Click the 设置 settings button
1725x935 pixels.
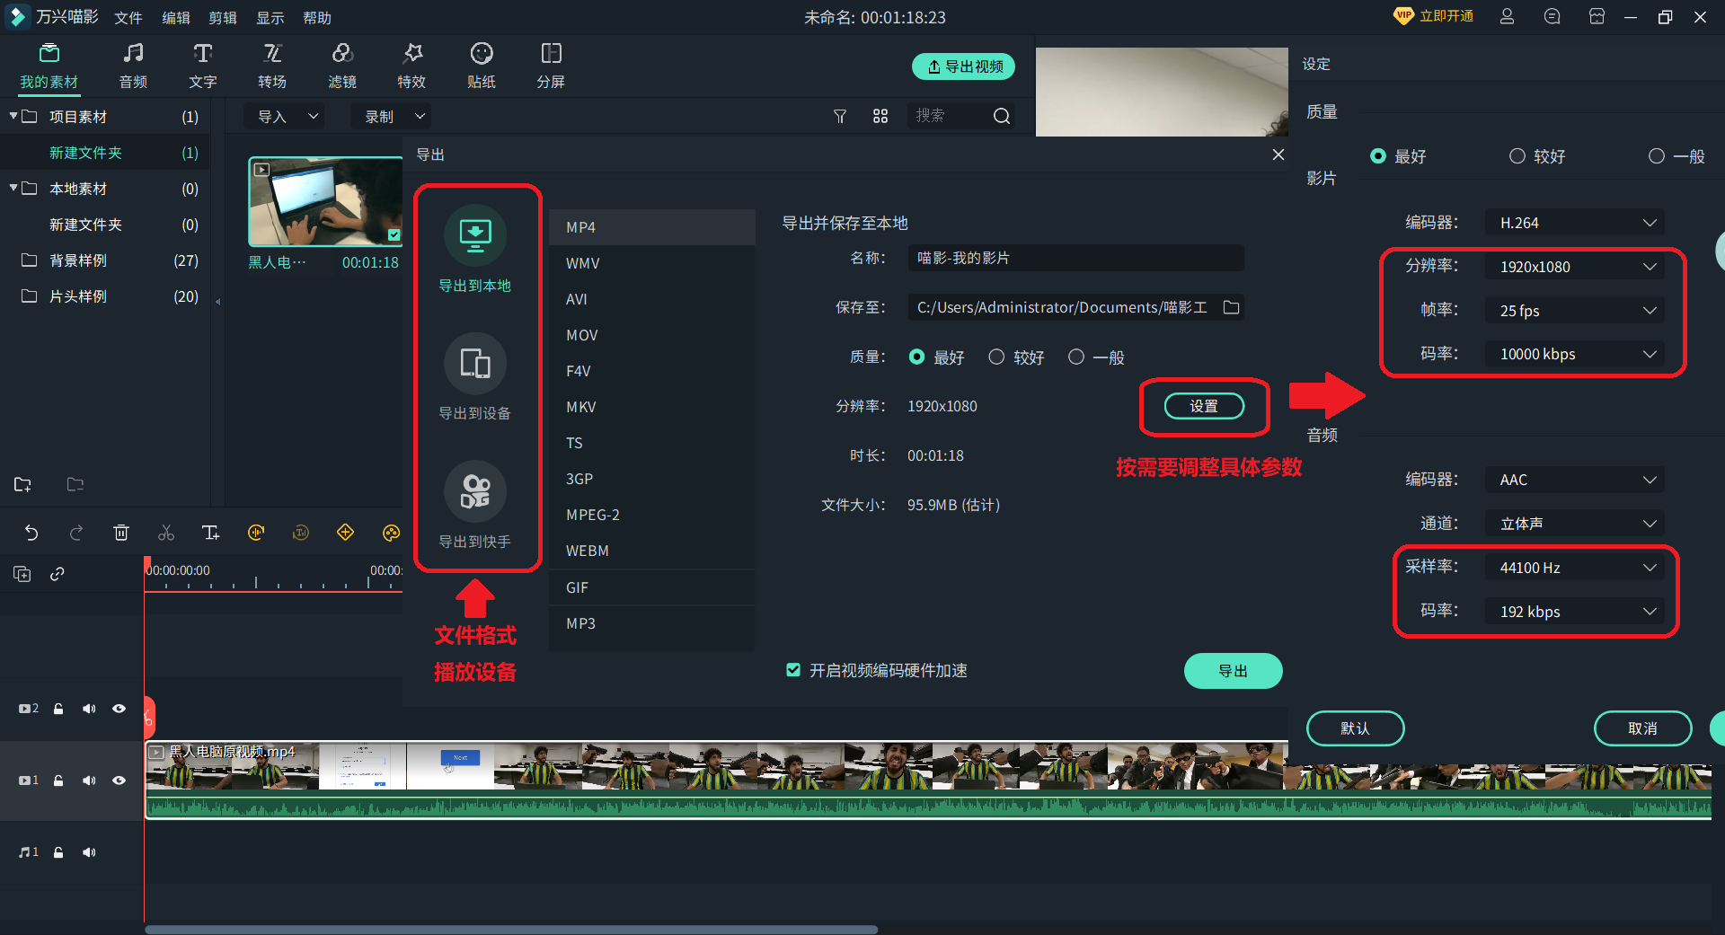(x=1204, y=406)
